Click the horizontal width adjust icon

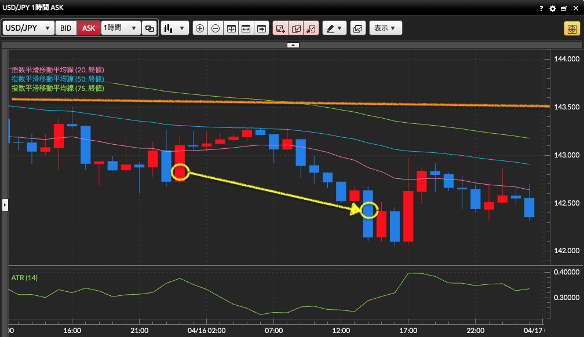point(246,28)
